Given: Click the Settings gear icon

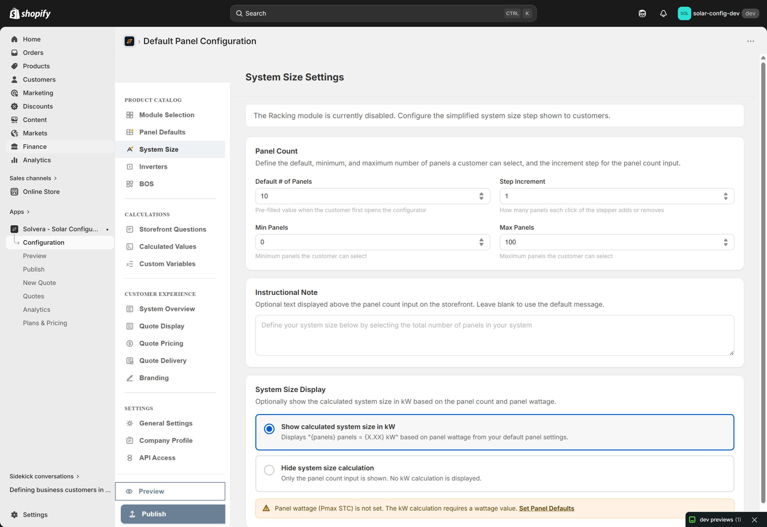Looking at the screenshot, I should pos(14,515).
